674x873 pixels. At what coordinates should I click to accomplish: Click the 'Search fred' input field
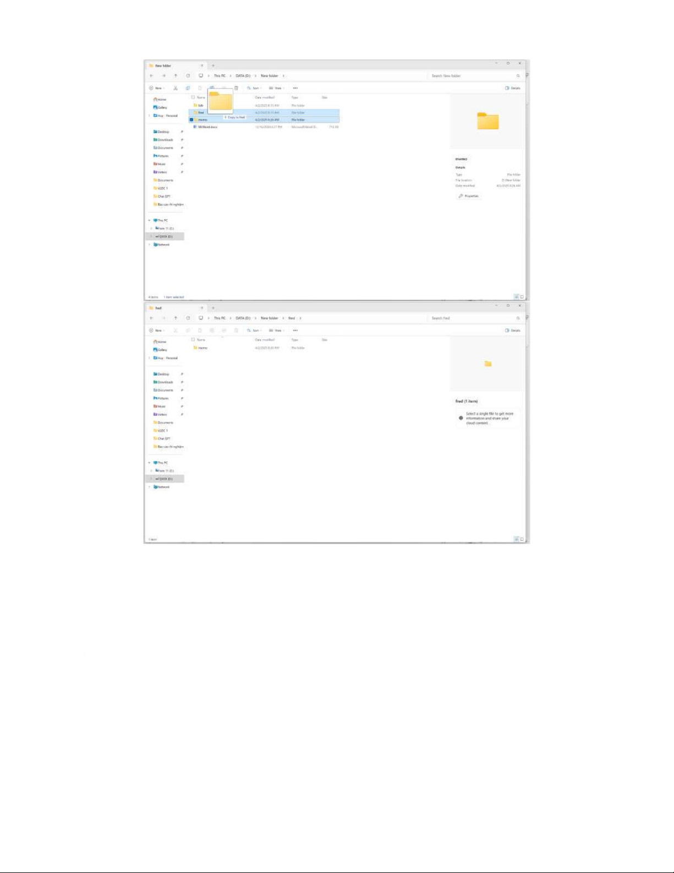coord(470,318)
